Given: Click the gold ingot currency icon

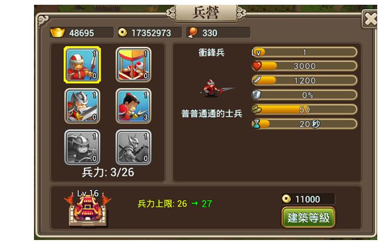Looking at the screenshot, I should 57,32.
